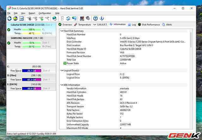Image resolution: width=202 pixels, height=140 pixels.
Task: Click the "SATA Rev 3.2" transport version value
Action: pyautogui.click(x=126, y=106)
